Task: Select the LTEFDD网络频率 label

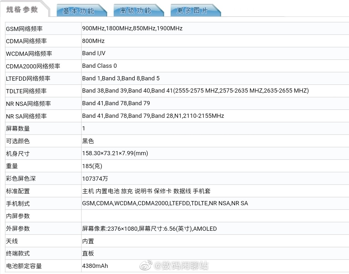Action: click(28, 78)
